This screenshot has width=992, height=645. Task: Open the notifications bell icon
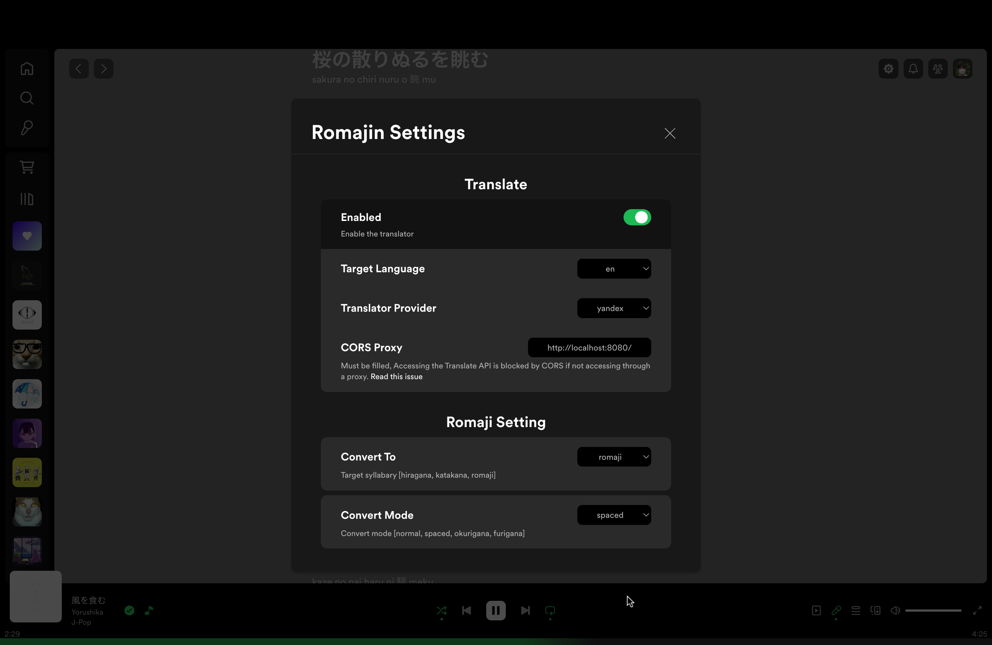coord(913,68)
